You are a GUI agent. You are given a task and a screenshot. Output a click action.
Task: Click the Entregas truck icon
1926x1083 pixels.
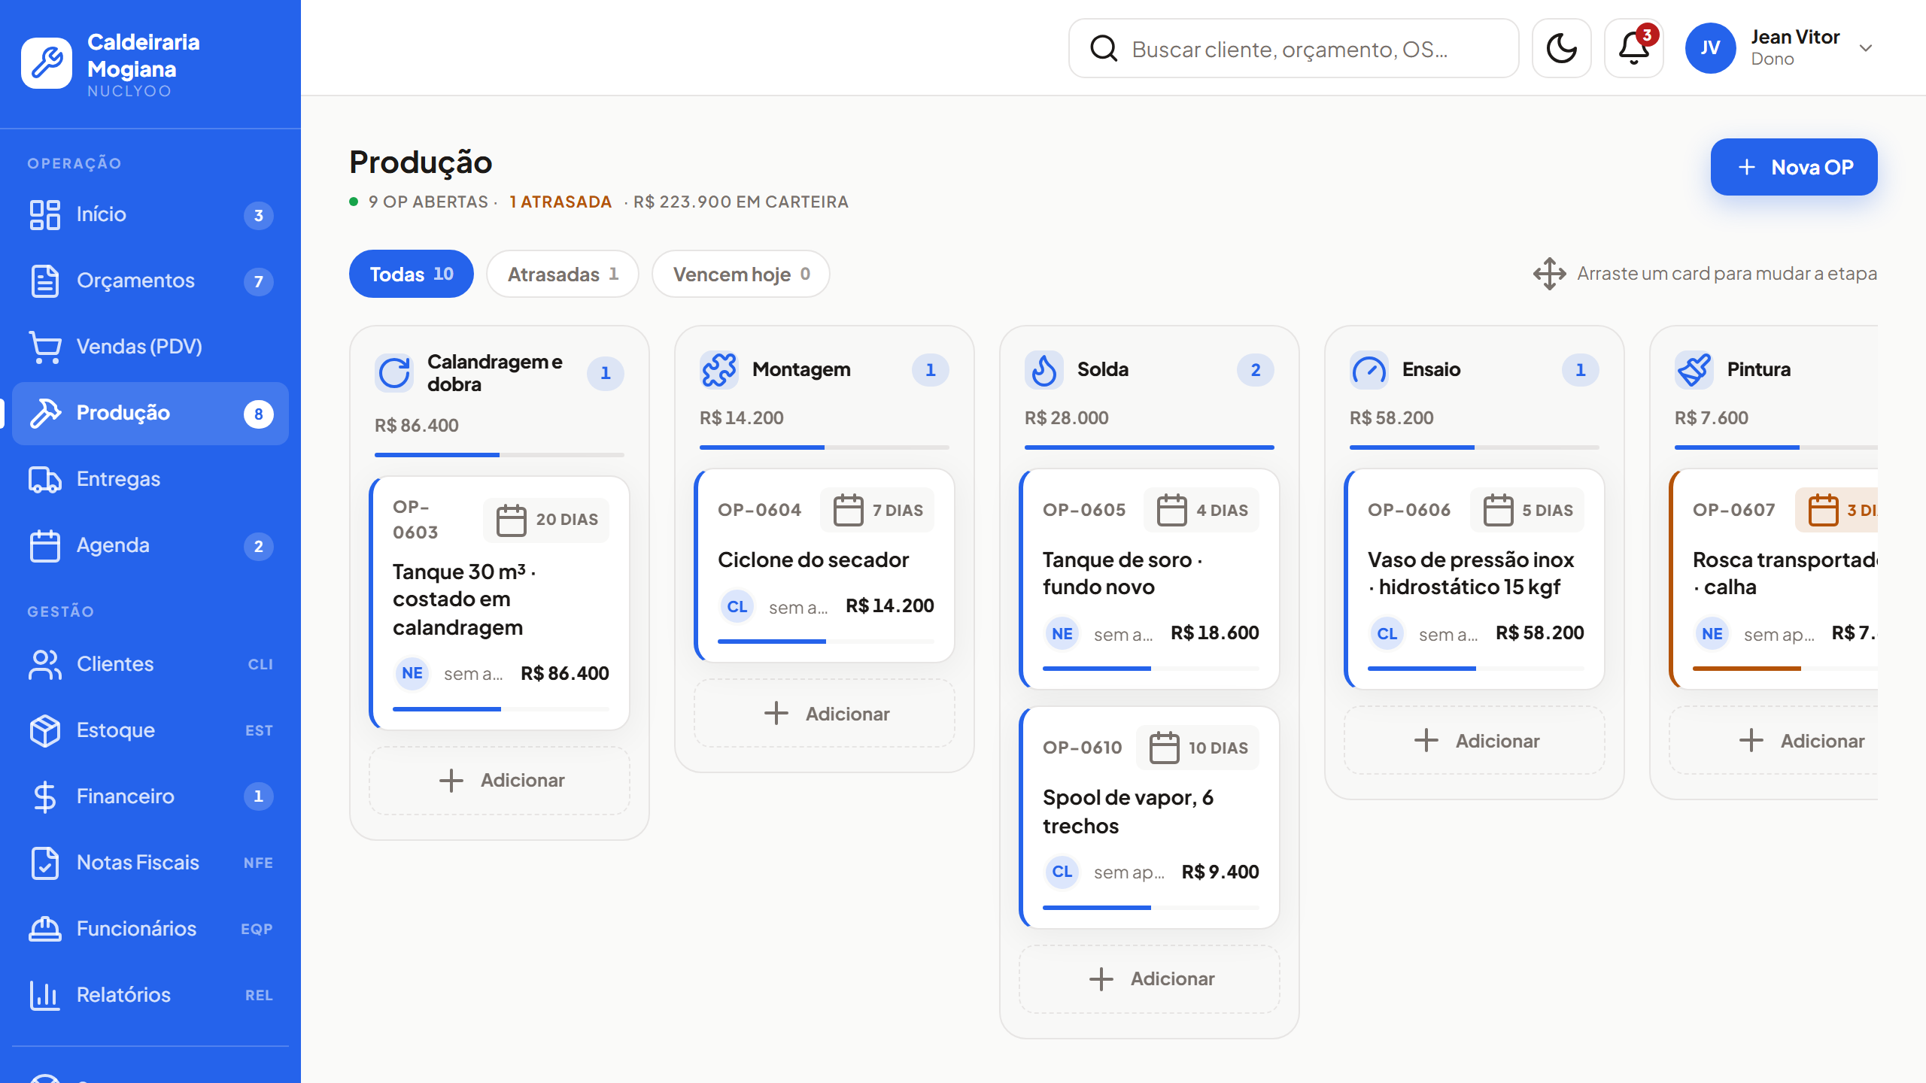point(45,479)
